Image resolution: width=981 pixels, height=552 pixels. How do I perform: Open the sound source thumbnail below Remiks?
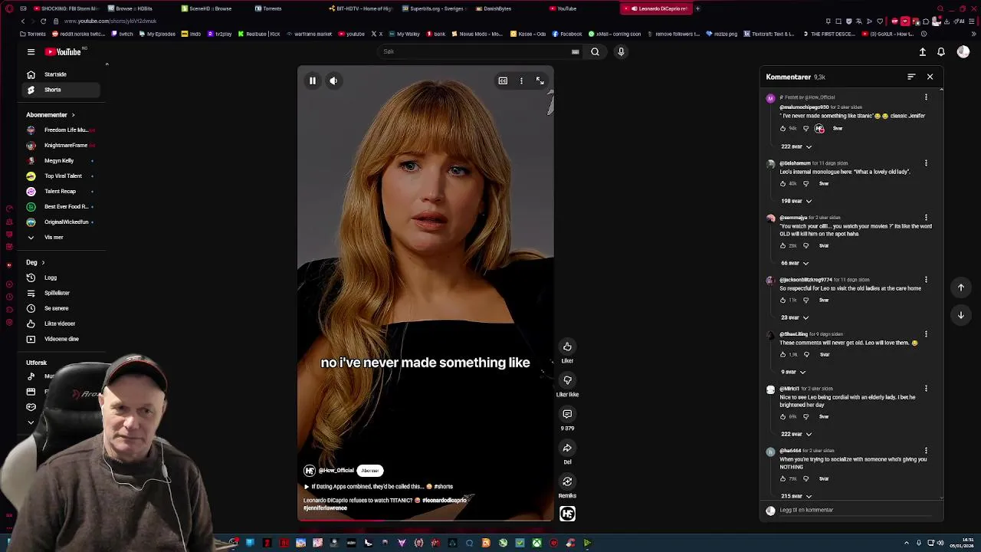point(567,514)
